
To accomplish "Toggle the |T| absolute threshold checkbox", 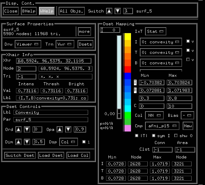I will [x=137, y=135].
